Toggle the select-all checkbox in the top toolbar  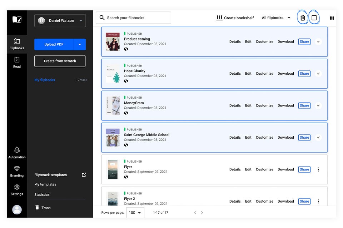[314, 18]
